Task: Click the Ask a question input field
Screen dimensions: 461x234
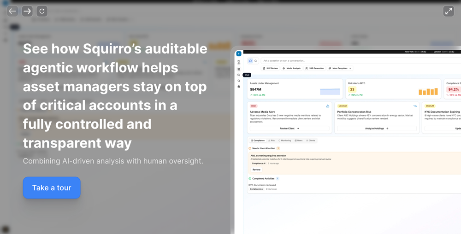Action: [361, 61]
